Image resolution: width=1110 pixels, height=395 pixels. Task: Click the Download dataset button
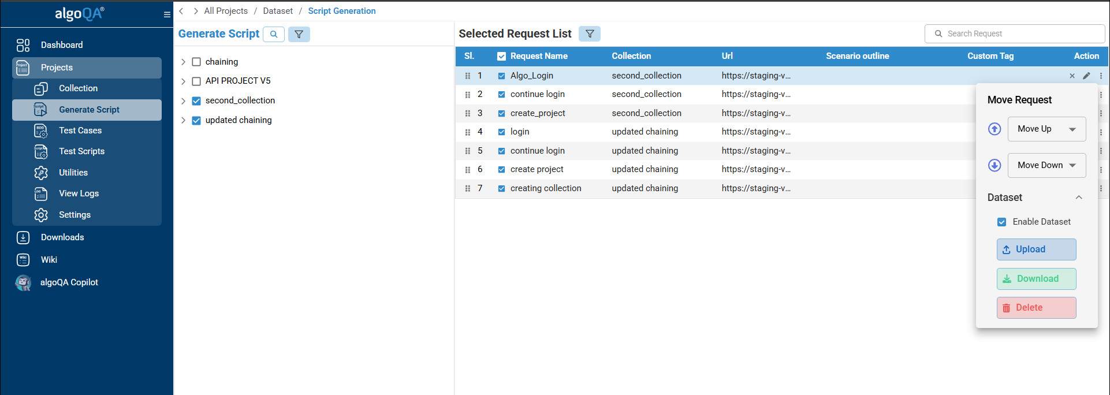pos(1036,279)
